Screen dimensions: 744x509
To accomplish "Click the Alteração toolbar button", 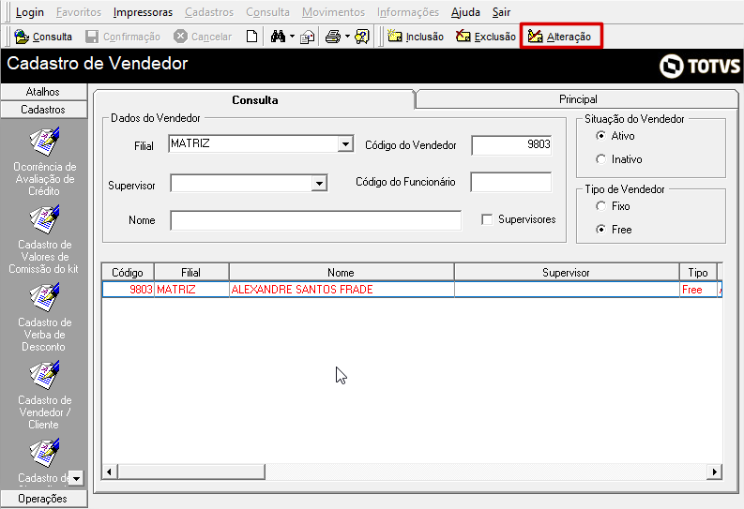I will tap(560, 37).
